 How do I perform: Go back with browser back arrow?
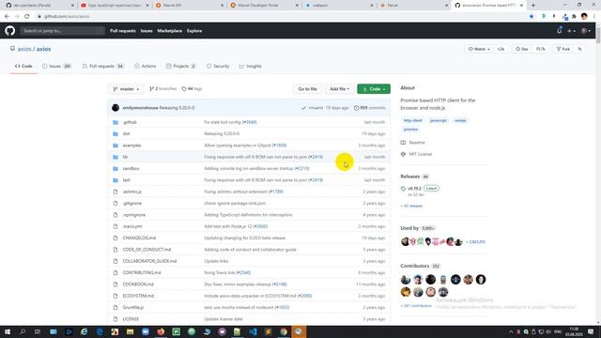[x=7, y=17]
